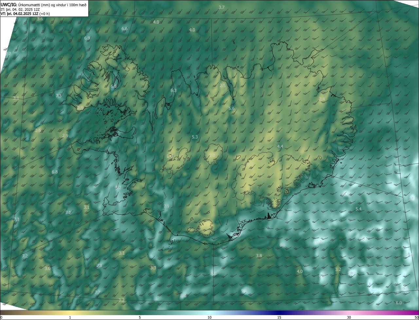Click the map value "3.6"

pyautogui.click(x=40, y=19)
